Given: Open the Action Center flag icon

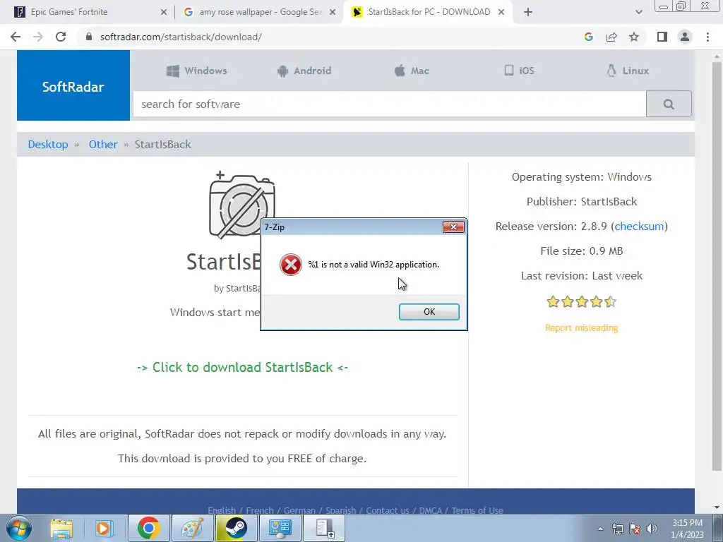Looking at the screenshot, I should [x=635, y=529].
